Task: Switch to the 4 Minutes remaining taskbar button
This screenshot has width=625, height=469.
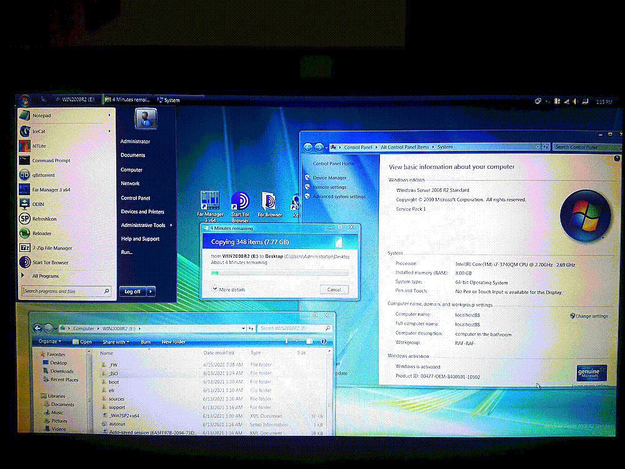Action: [128, 99]
